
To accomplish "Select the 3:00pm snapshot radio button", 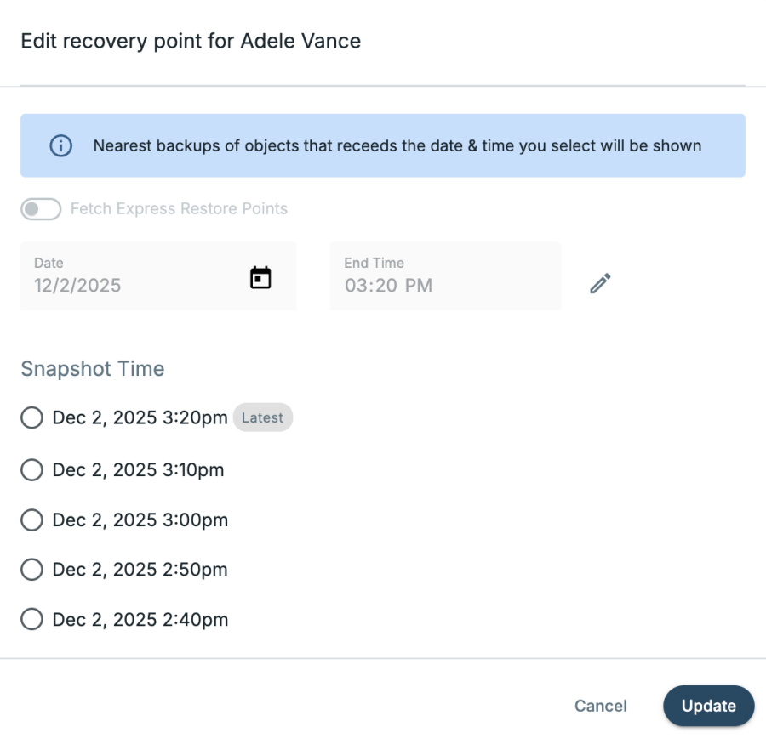I will (31, 520).
